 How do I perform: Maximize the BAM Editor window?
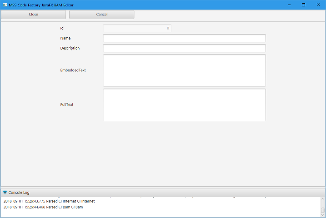tap(303, 5)
